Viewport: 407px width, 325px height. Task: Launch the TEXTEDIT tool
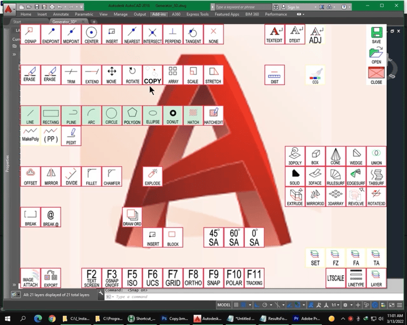[x=275, y=34]
